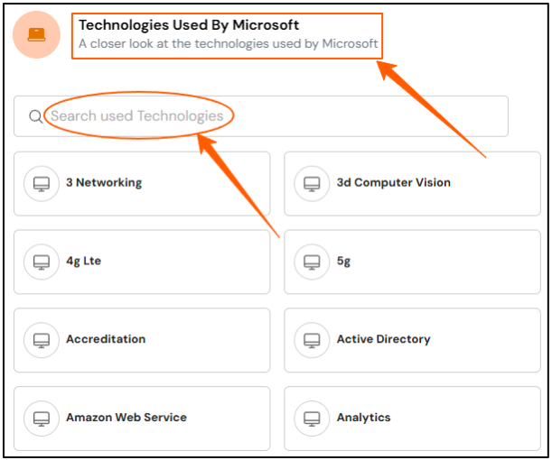Click the monitor icon beside 4g Lte
The image size is (552, 460).
[x=42, y=262]
